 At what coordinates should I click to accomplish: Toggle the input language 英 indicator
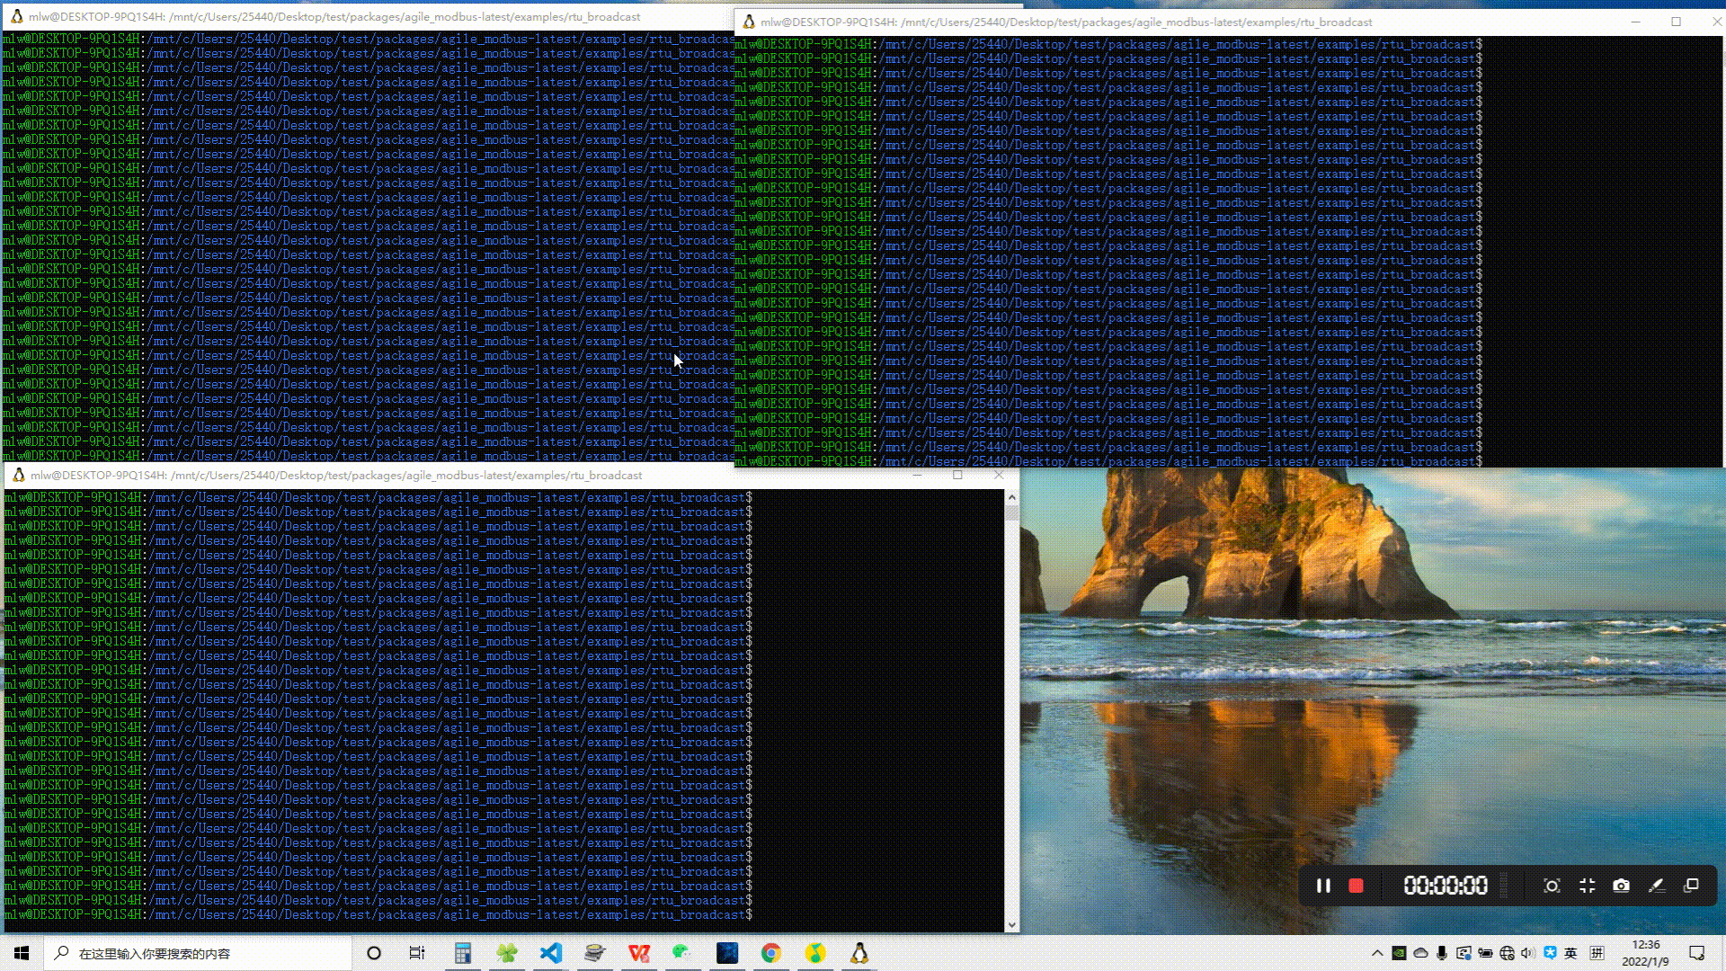point(1570,953)
